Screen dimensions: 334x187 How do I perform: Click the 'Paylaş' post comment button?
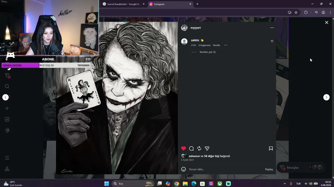coord(269,169)
